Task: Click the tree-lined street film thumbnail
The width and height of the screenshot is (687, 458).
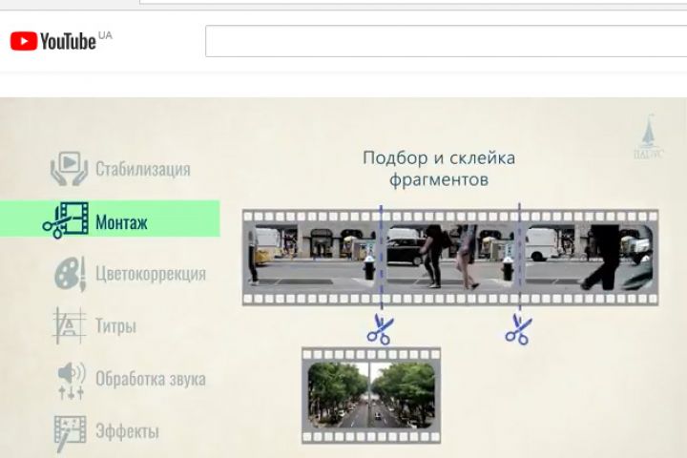Action: (x=371, y=395)
